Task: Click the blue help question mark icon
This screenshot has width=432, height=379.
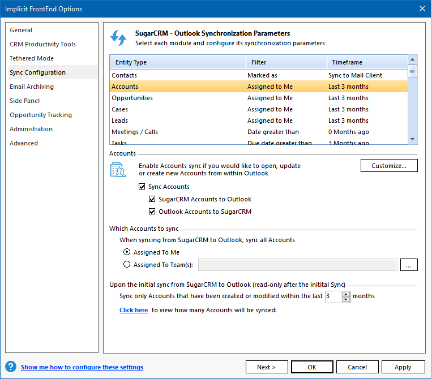Action: (x=10, y=367)
